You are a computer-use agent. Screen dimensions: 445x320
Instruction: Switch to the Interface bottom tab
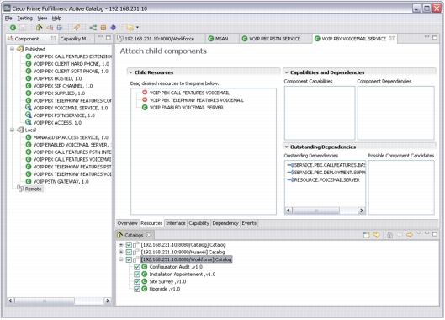[x=175, y=223]
